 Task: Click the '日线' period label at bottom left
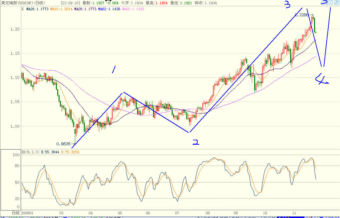[15, 213]
